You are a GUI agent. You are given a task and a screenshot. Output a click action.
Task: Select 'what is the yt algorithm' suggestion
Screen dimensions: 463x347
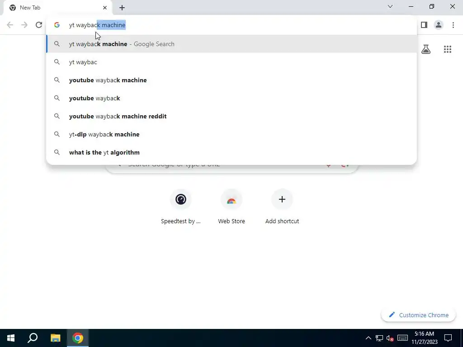[x=231, y=152]
